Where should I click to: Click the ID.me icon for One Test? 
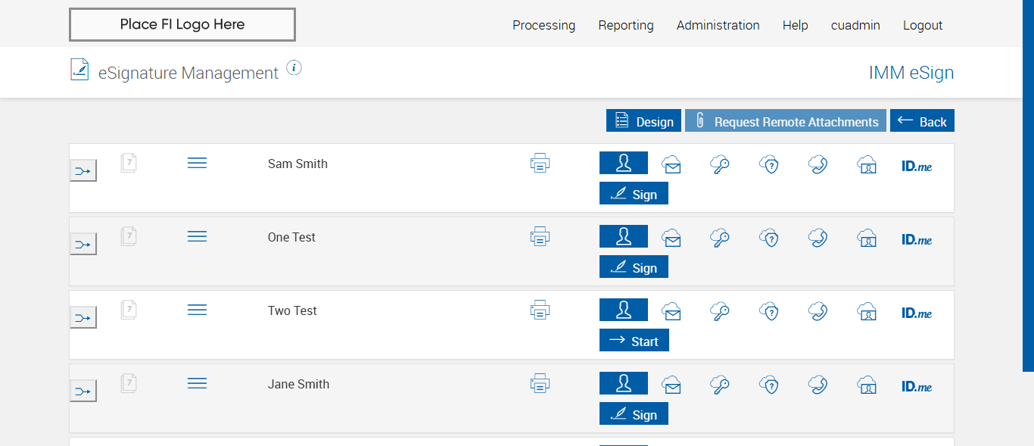tap(917, 239)
